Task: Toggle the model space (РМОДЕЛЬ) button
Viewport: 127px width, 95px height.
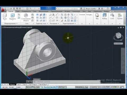Action: [79, 87]
